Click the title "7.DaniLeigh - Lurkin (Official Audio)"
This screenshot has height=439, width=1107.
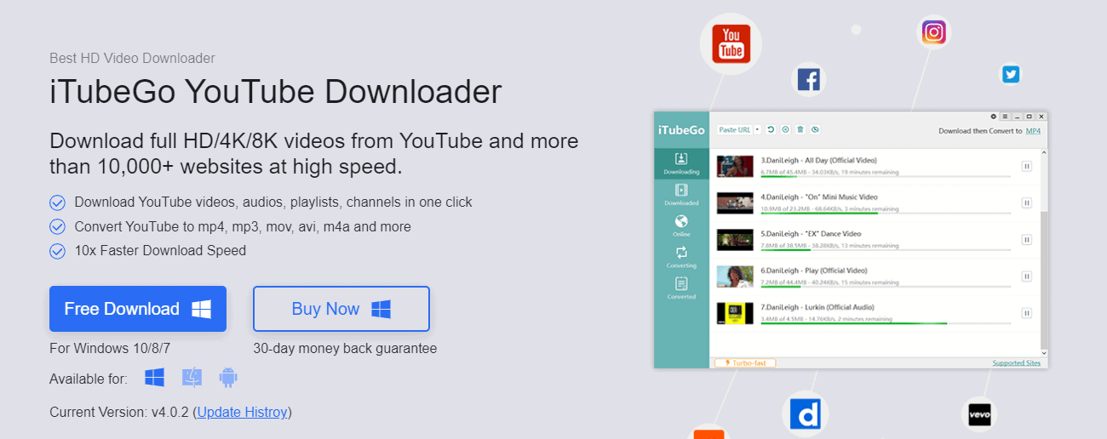(817, 306)
